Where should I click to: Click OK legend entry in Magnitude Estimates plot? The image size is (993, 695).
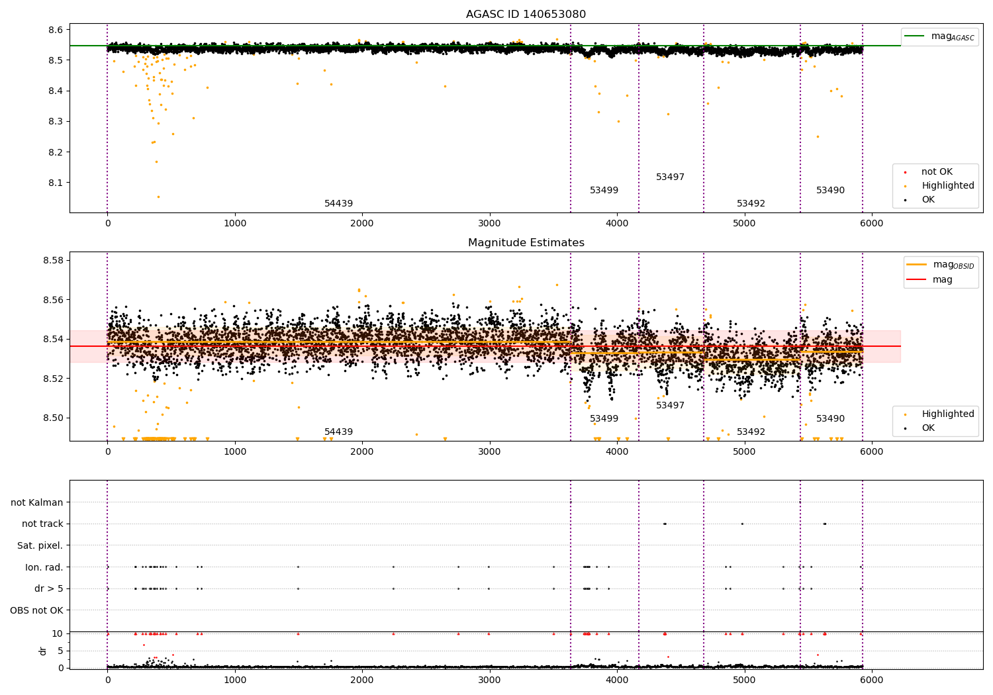tap(928, 428)
